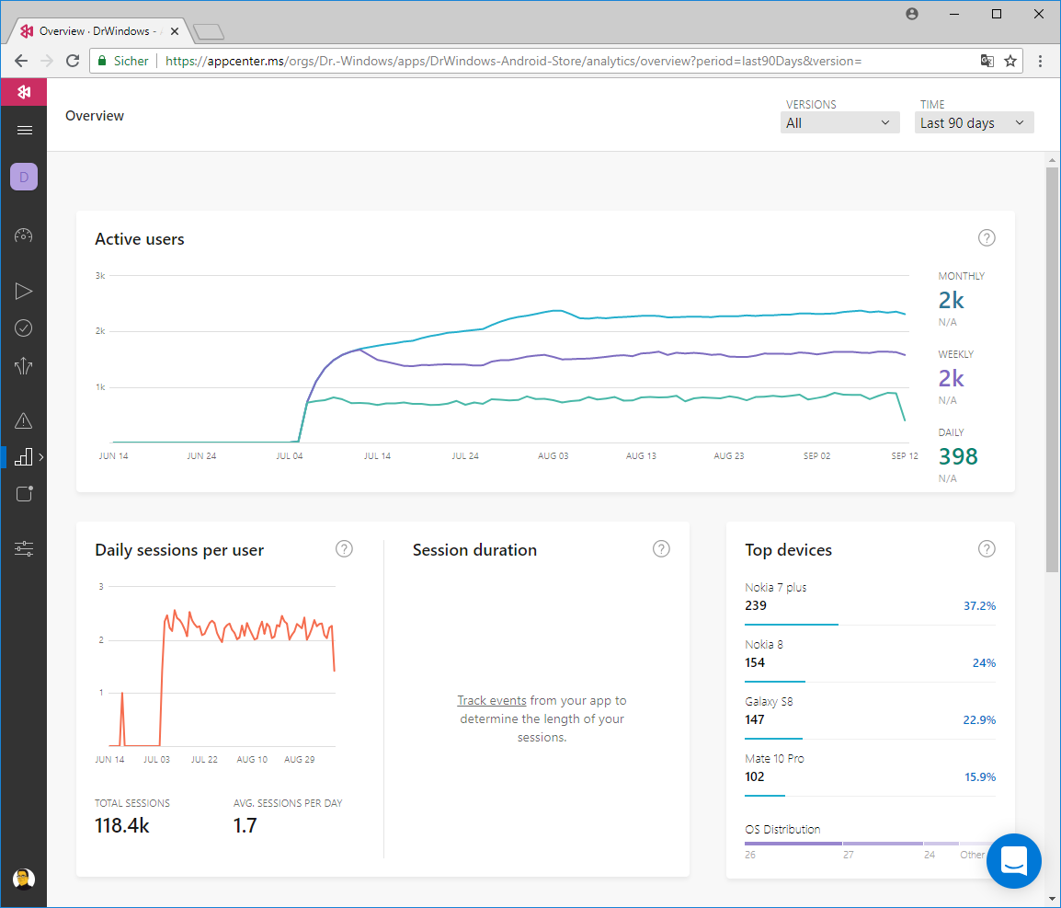Viewport: 1061px width, 908px height.
Task: Click the browser address bar URL
Action: [513, 61]
